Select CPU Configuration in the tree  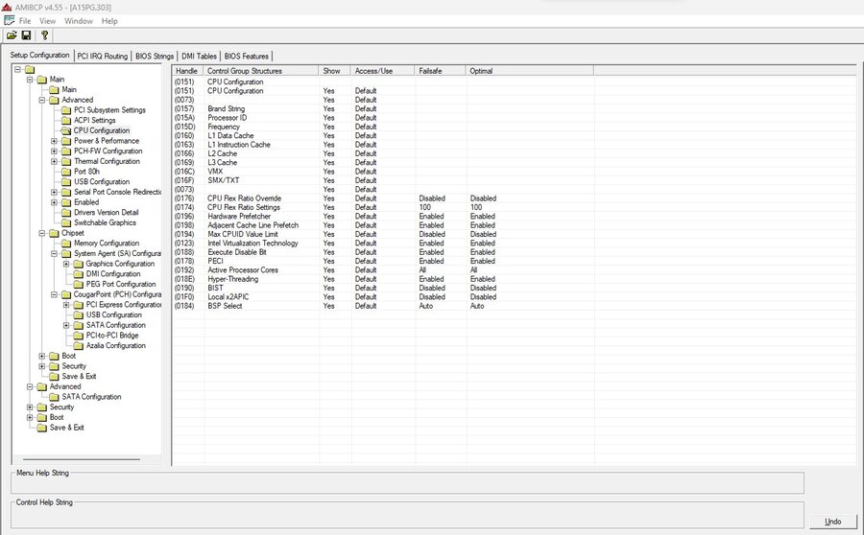(102, 130)
